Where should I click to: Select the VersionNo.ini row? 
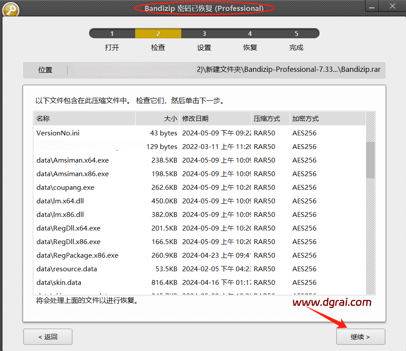[200, 133]
